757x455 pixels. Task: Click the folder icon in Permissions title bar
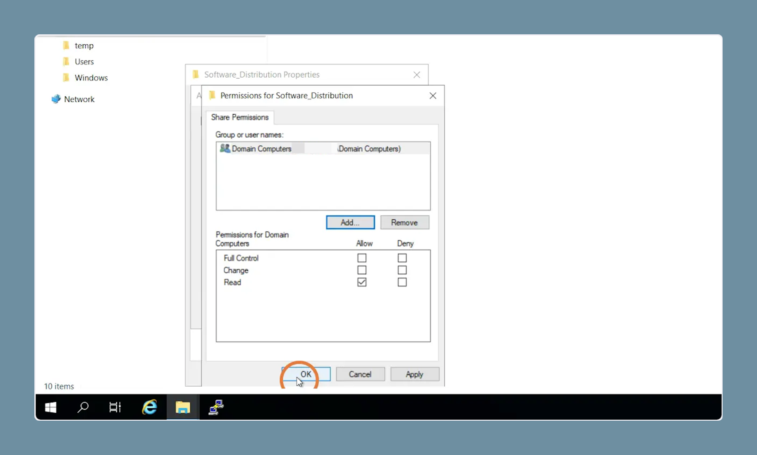pos(212,95)
